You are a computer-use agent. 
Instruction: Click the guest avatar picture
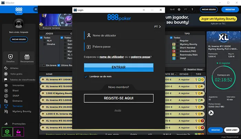pyautogui.click(x=19, y=23)
